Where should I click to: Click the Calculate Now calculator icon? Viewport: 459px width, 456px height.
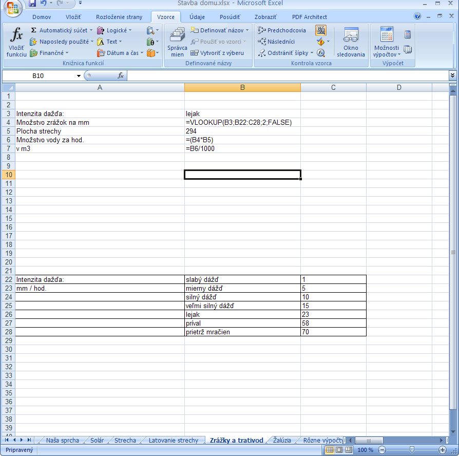pos(408,35)
